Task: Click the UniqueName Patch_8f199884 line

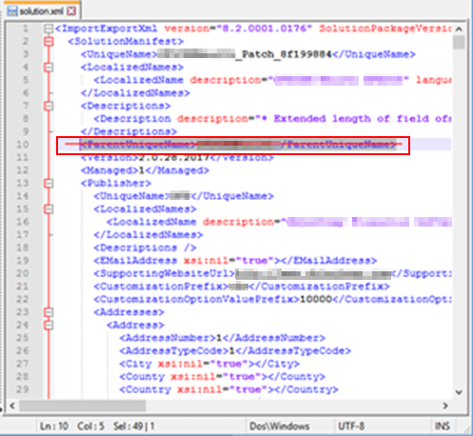Action: click(248, 54)
